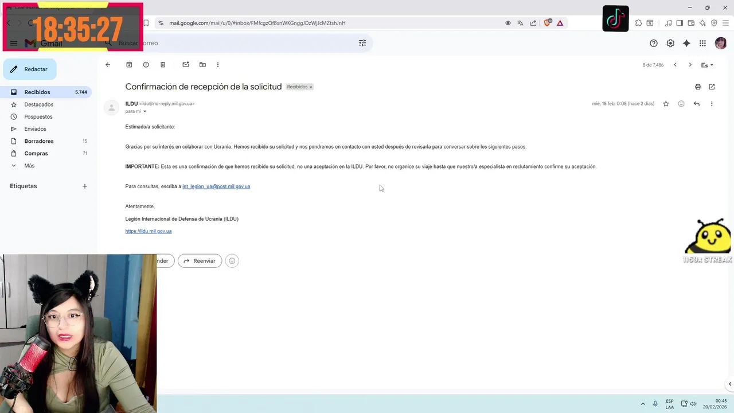Show search options slider icon
This screenshot has width=734, height=413.
pyautogui.click(x=362, y=43)
